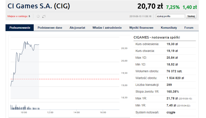Switch to Podstawowe dane tab

[50, 28]
